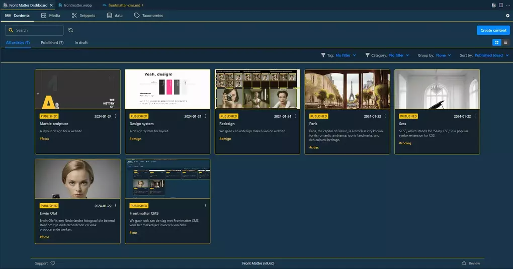513x269 pixels.
Task: Click the Support link in footer
Action: 41,263
